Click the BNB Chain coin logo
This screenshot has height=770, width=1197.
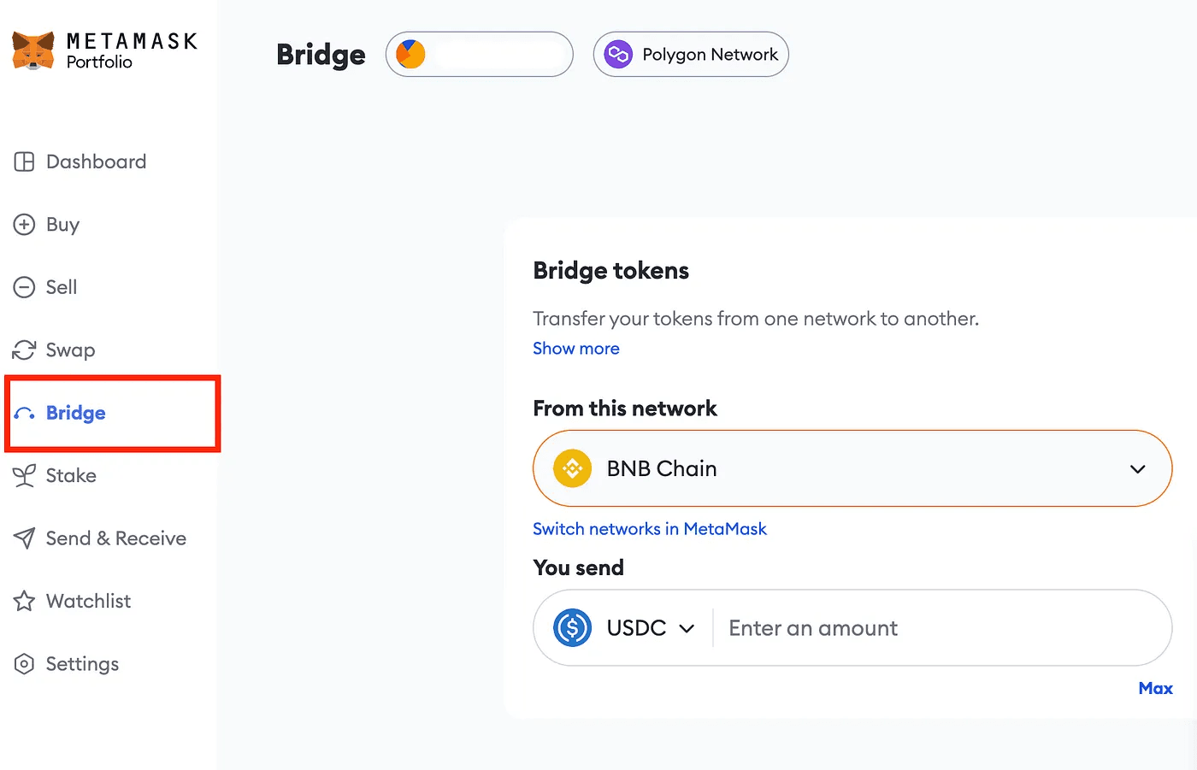point(573,468)
